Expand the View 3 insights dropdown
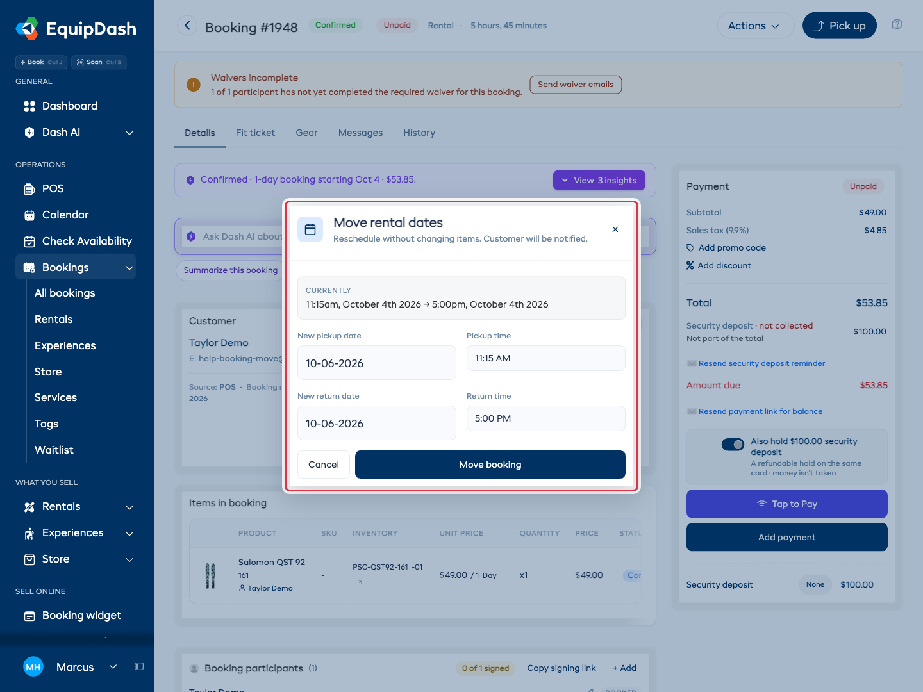 pyautogui.click(x=599, y=180)
